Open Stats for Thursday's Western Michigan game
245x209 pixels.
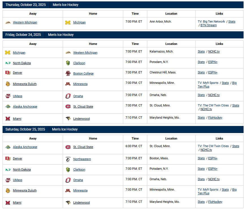(232, 21)
